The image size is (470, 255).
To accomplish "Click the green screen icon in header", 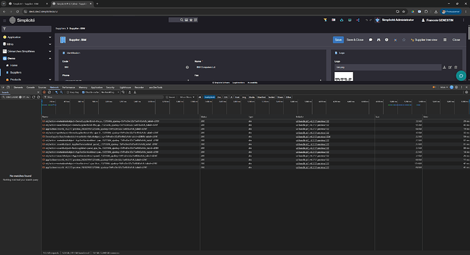I will click(x=349, y=20).
